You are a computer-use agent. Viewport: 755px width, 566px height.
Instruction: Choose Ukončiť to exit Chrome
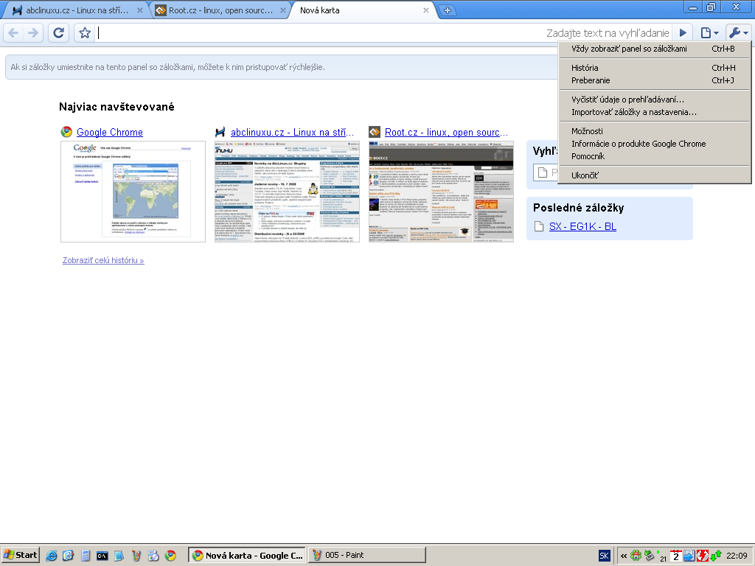click(x=655, y=175)
